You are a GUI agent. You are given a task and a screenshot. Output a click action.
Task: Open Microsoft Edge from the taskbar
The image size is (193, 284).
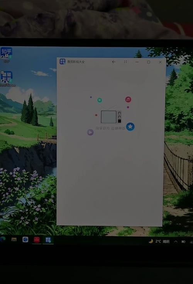pyautogui.click(x=3, y=239)
